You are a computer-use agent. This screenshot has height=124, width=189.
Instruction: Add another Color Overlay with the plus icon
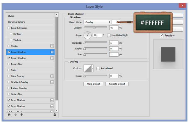(52, 76)
